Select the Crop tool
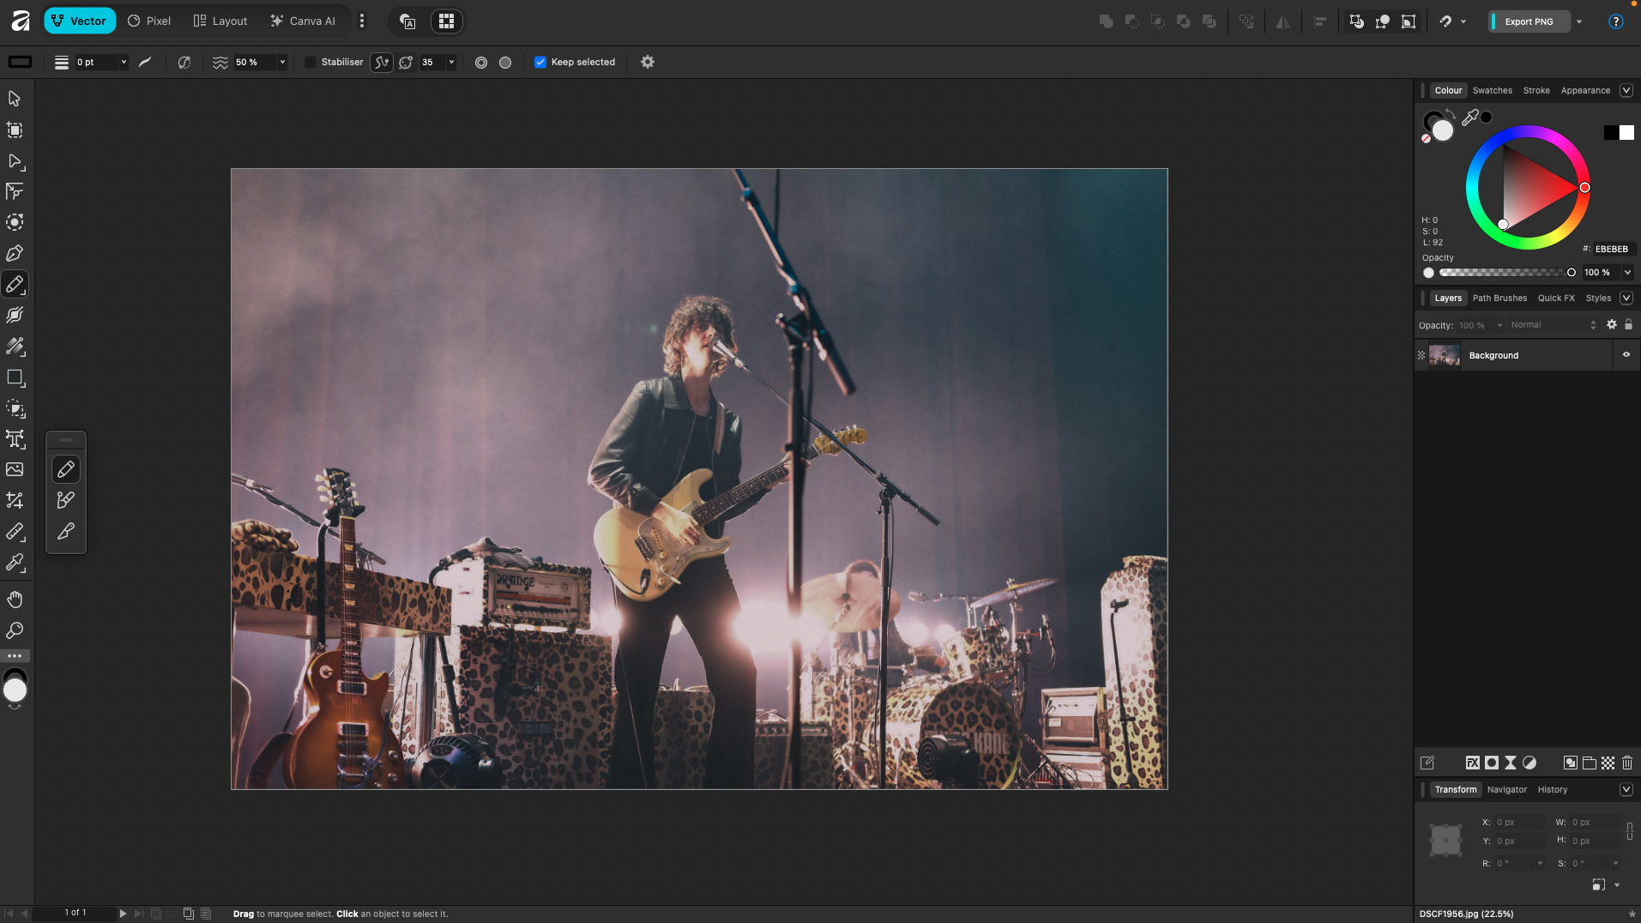 point(15,500)
